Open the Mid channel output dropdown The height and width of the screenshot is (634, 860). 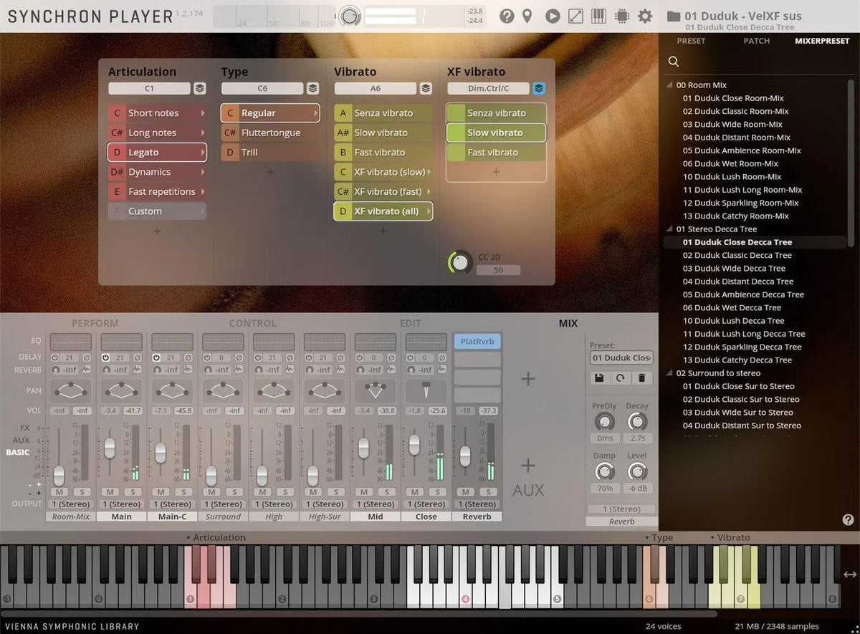point(376,504)
